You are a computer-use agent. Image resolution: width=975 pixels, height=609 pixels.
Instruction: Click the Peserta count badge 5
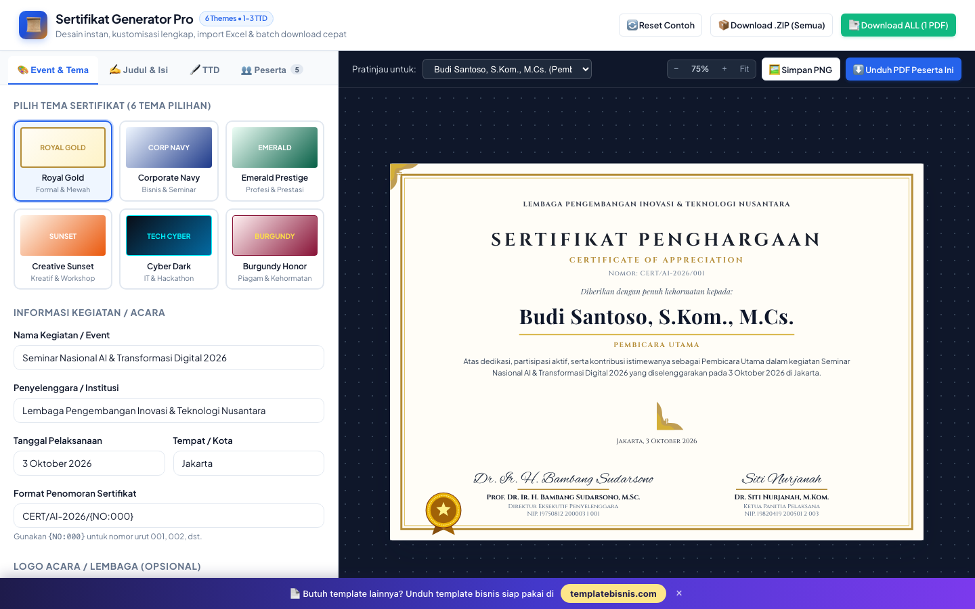coord(297,70)
